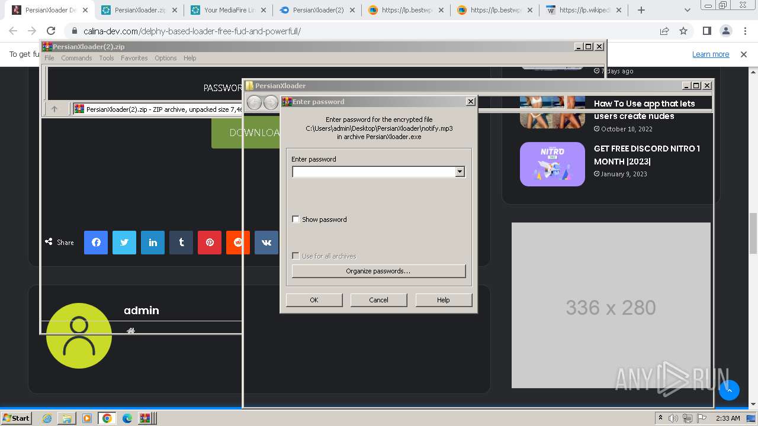Show hidden system tray icons

[x=660, y=418]
